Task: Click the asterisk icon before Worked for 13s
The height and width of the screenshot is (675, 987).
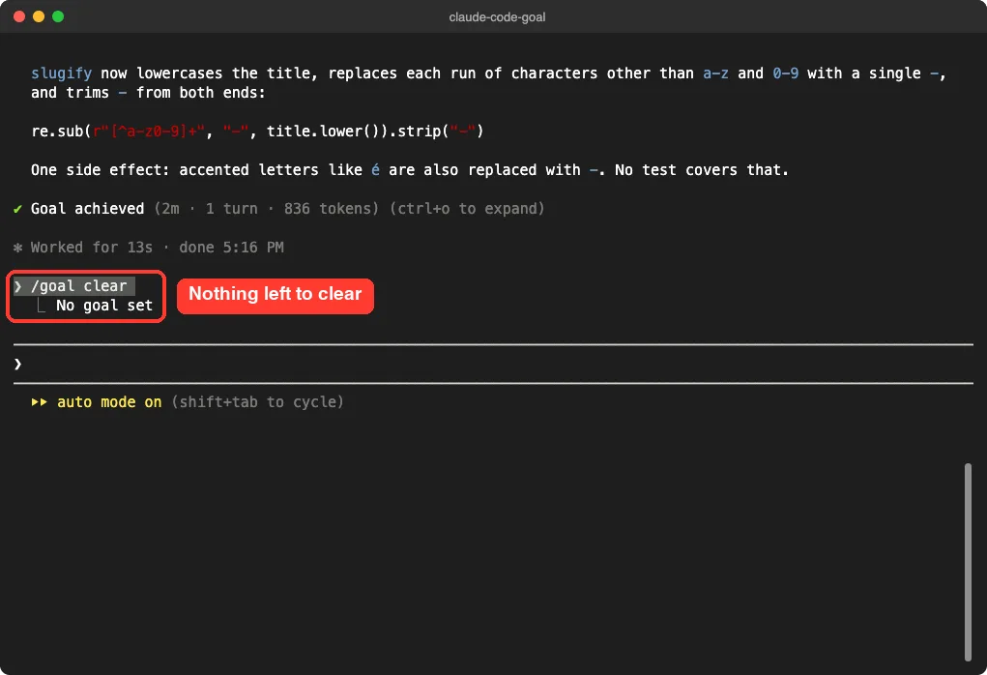Action: coord(17,248)
